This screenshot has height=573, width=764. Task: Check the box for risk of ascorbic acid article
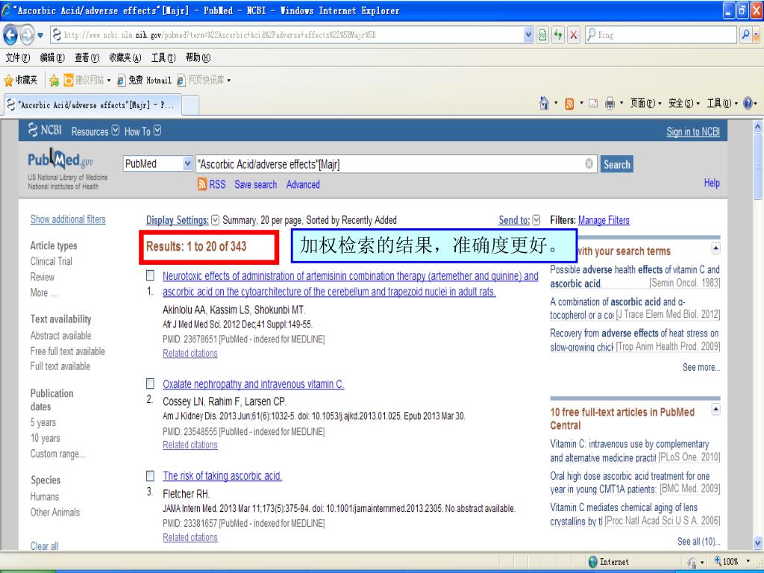(x=151, y=475)
